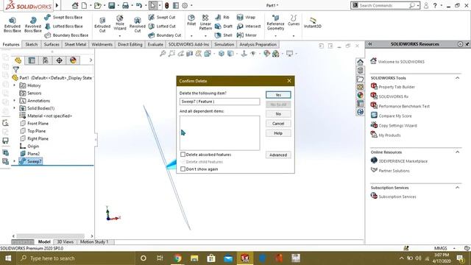Pick the Boundary Boss/Base tool
The width and height of the screenshot is (471, 265).
[66, 35]
